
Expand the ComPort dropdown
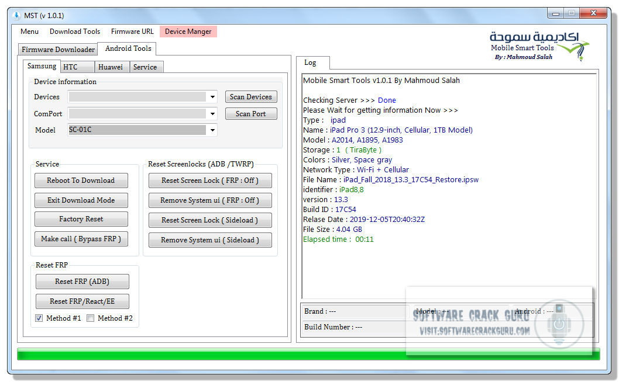(212, 114)
